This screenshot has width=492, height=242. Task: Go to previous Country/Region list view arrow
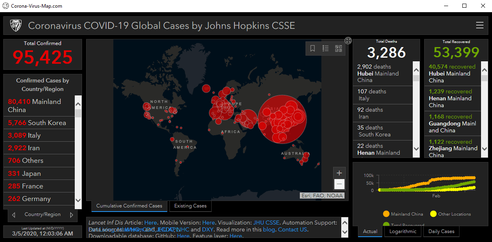13,215
